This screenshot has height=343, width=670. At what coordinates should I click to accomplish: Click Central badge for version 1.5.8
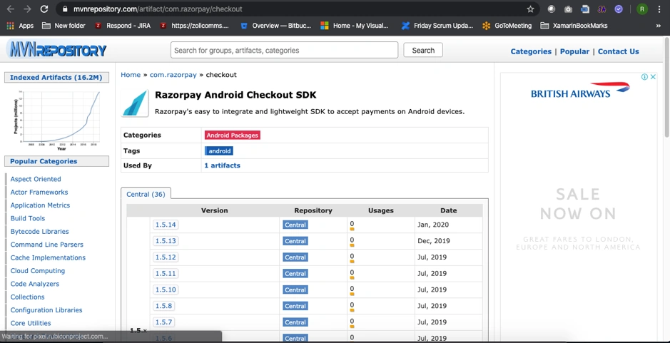click(x=295, y=306)
